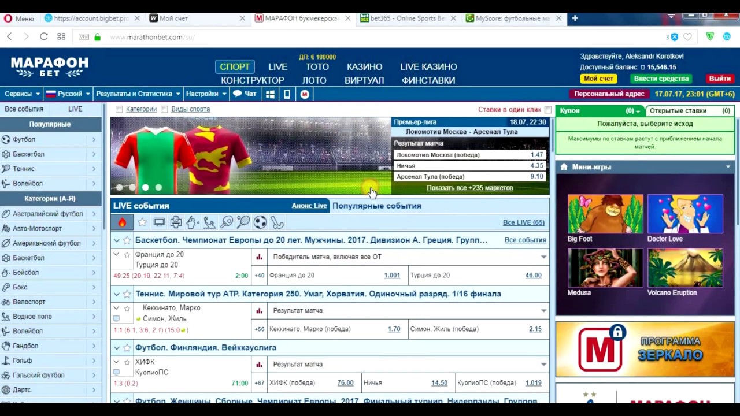Tick the Категории checkbox
The image size is (740, 416).
click(x=119, y=109)
